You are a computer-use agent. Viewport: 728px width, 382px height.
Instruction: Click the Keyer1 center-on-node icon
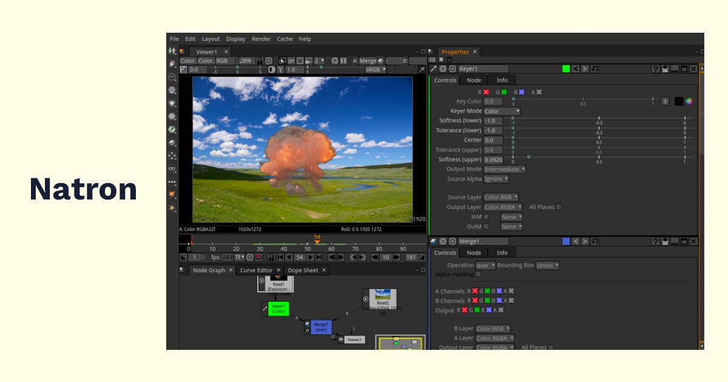click(453, 69)
